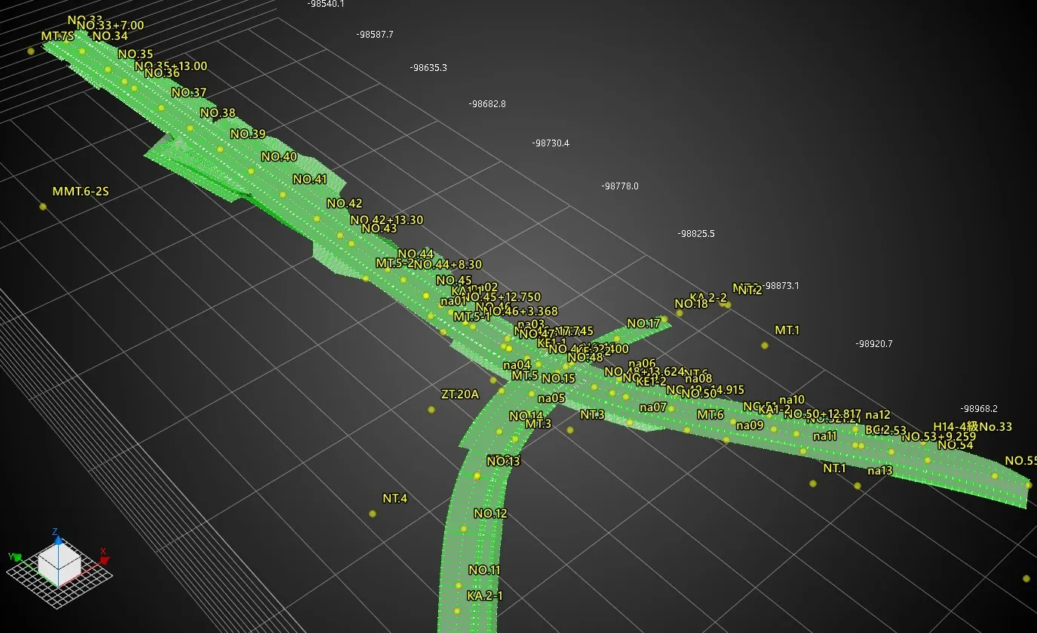The height and width of the screenshot is (633, 1037).
Task: Click station label NO.12
Action: click(x=490, y=514)
